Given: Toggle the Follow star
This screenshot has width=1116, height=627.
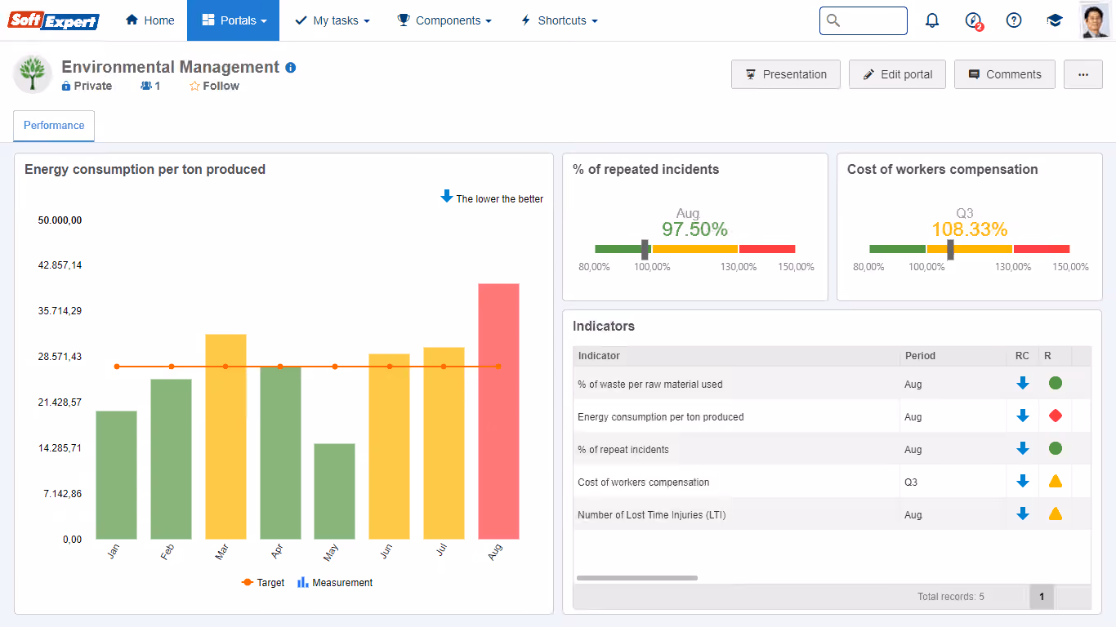Looking at the screenshot, I should tap(214, 86).
